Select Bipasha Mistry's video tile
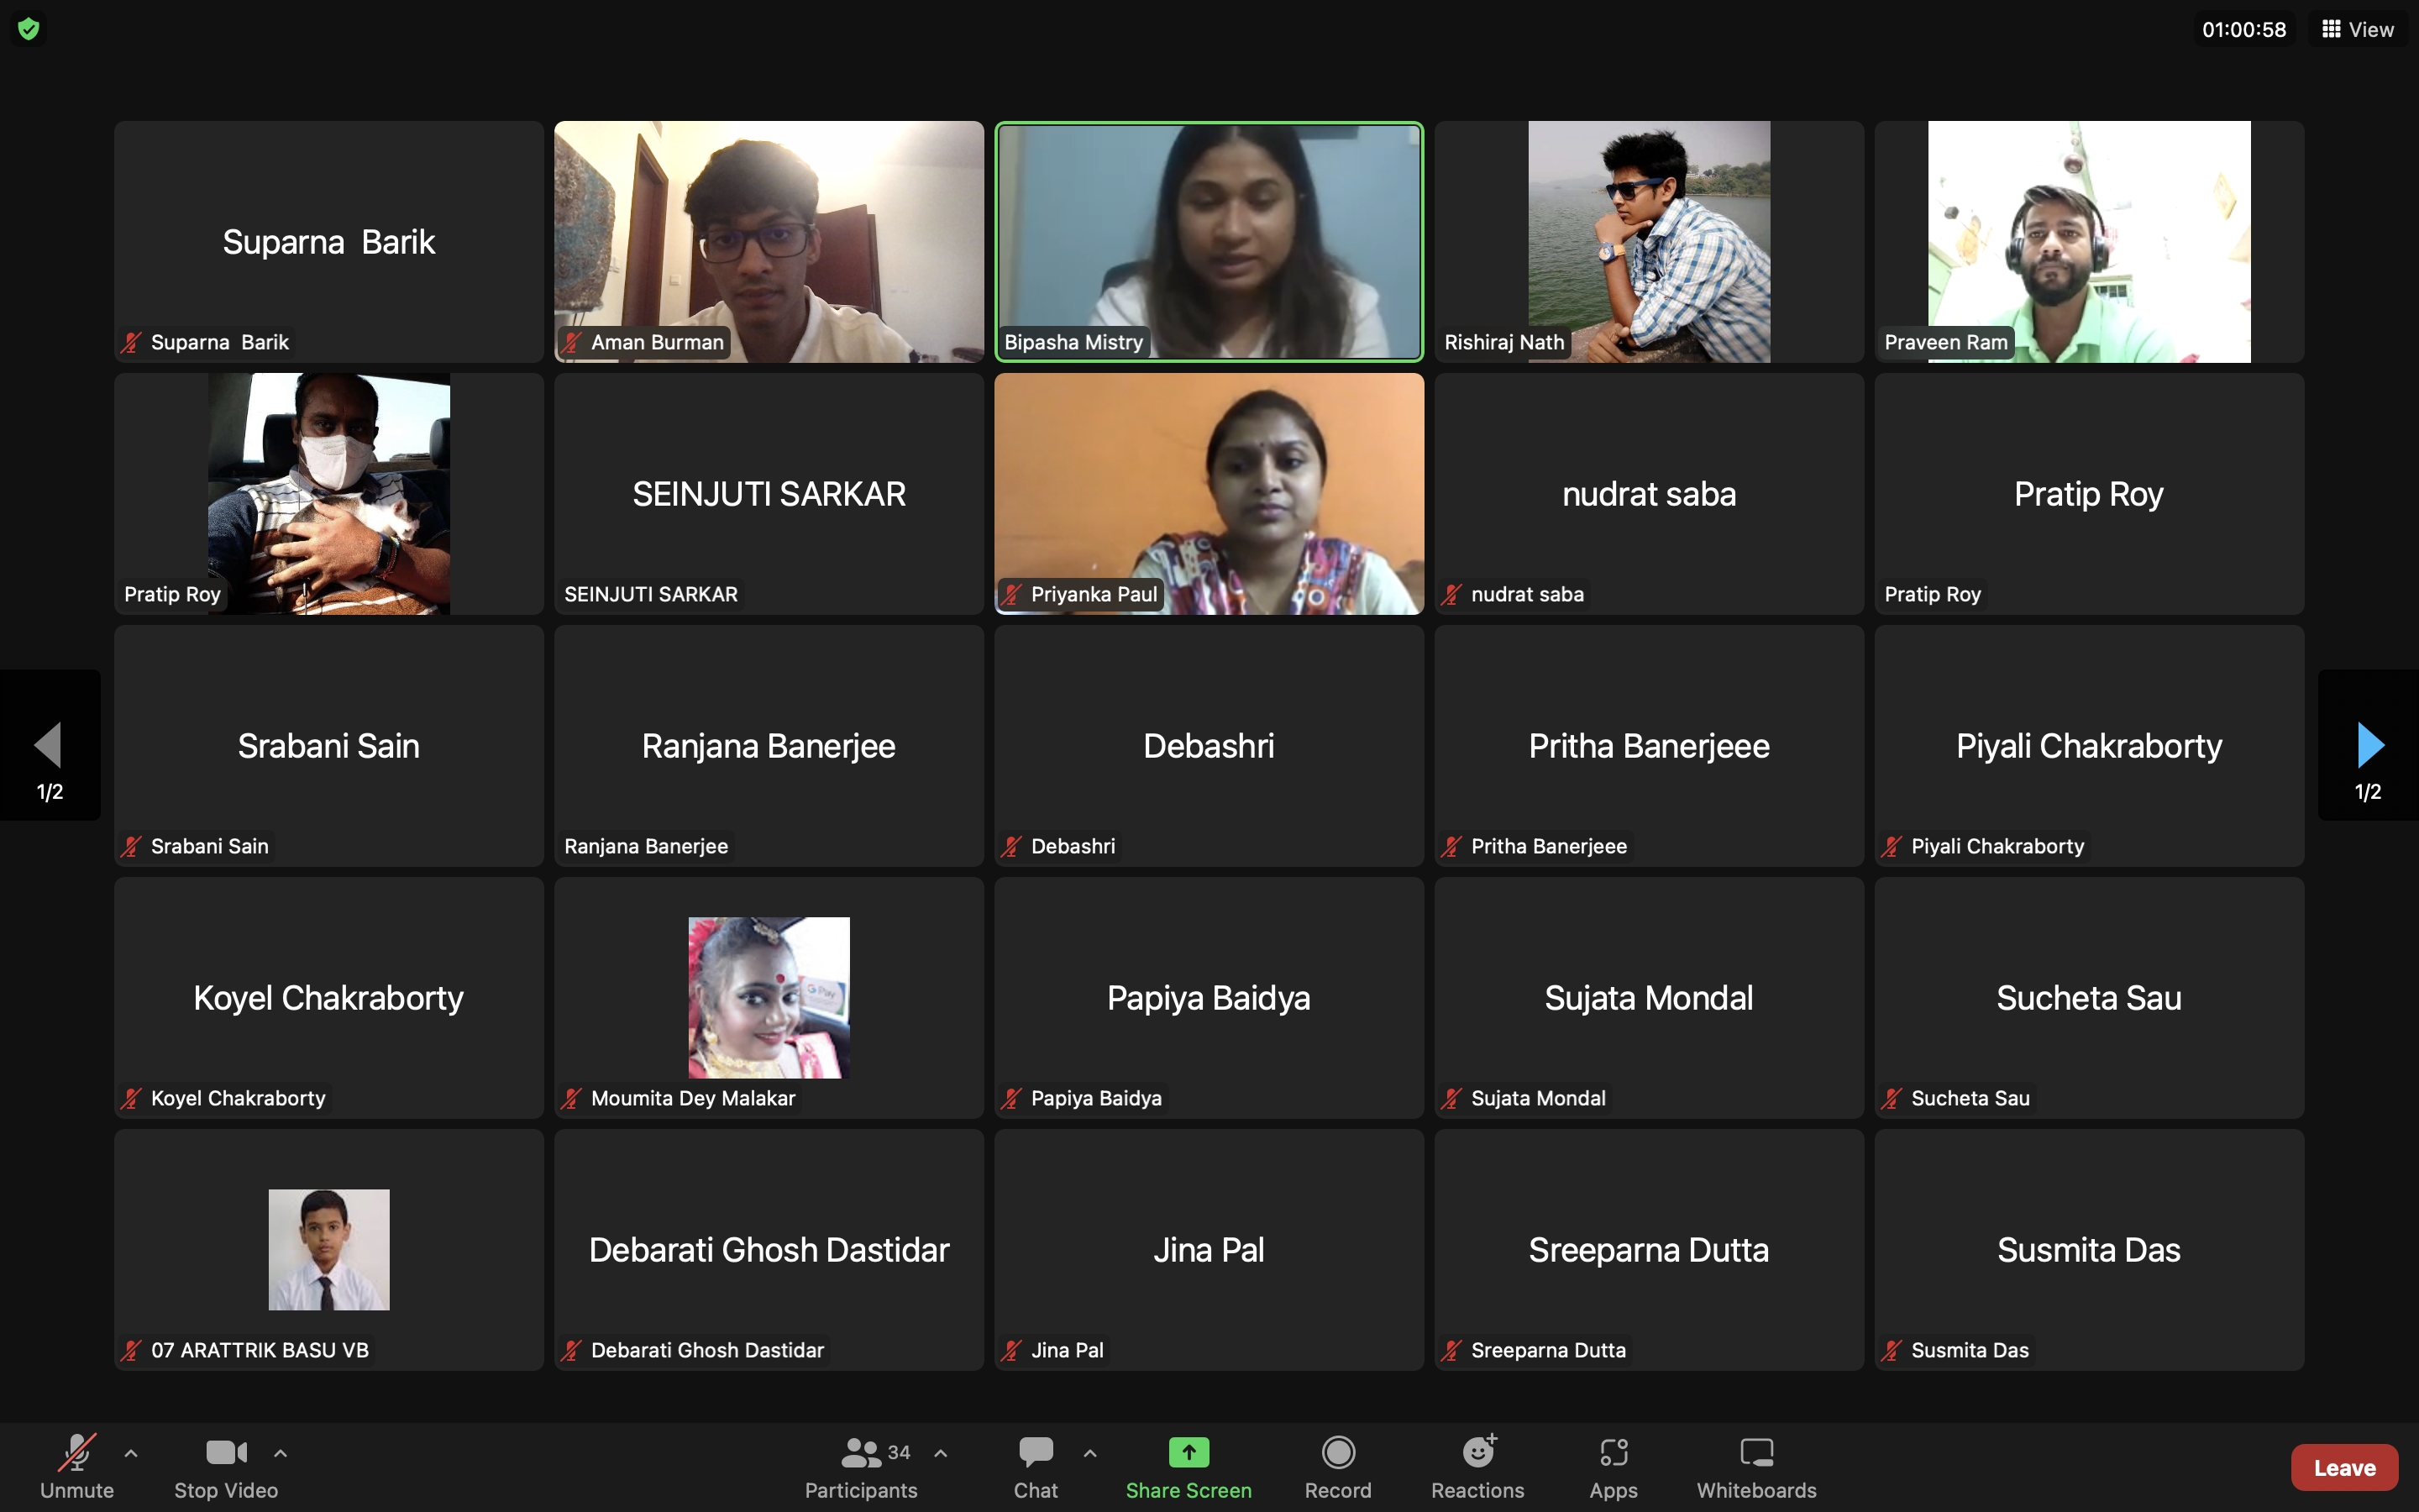Viewport: 2419px width, 1512px height. (1209, 241)
